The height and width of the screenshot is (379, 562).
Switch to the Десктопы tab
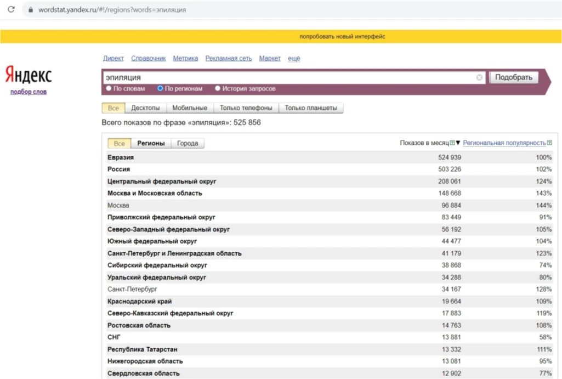tap(145, 108)
